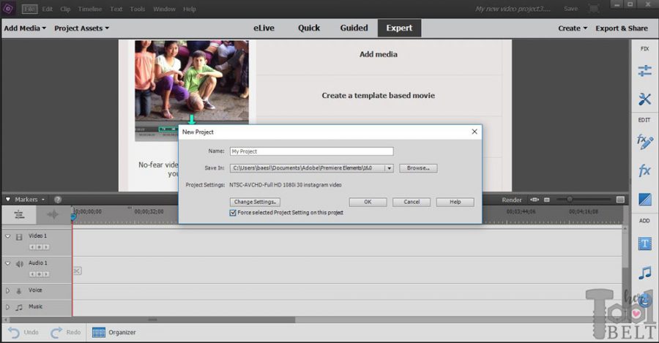
Task: Toggle Force selected Project Setting checkbox
Action: pos(233,213)
